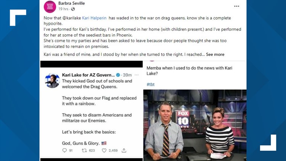Click the tweet share upload icon

point(124,150)
